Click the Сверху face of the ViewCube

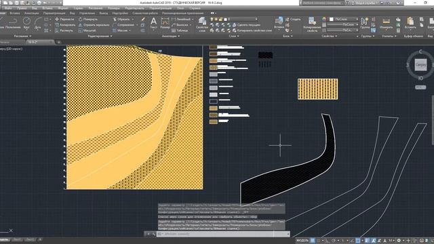420,65
